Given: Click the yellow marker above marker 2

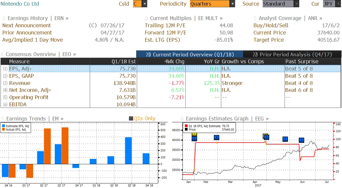Looking at the screenshot, I should 194,134.
